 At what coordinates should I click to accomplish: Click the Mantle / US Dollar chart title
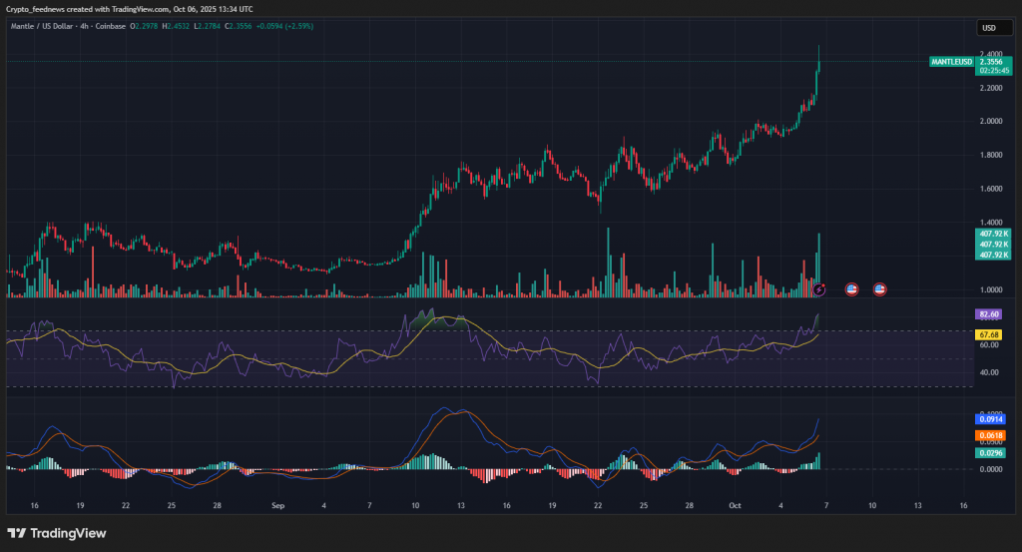click(40, 26)
